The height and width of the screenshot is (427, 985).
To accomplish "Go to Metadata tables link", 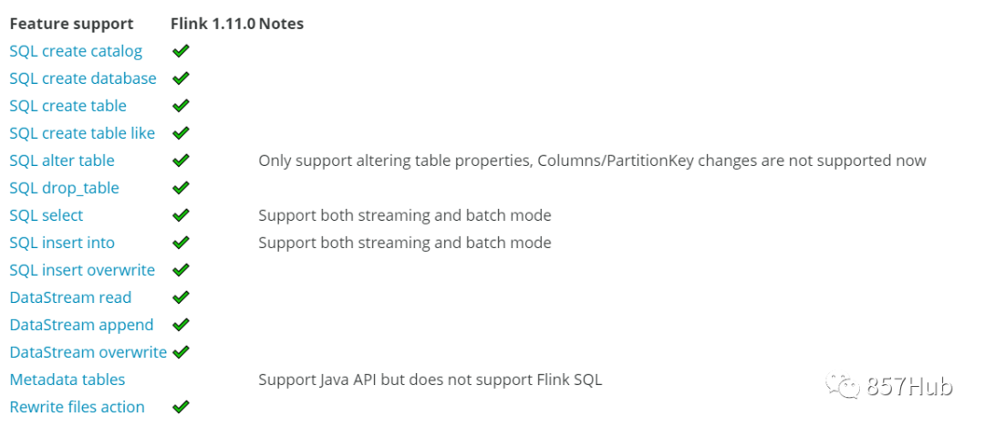I will pos(67,380).
